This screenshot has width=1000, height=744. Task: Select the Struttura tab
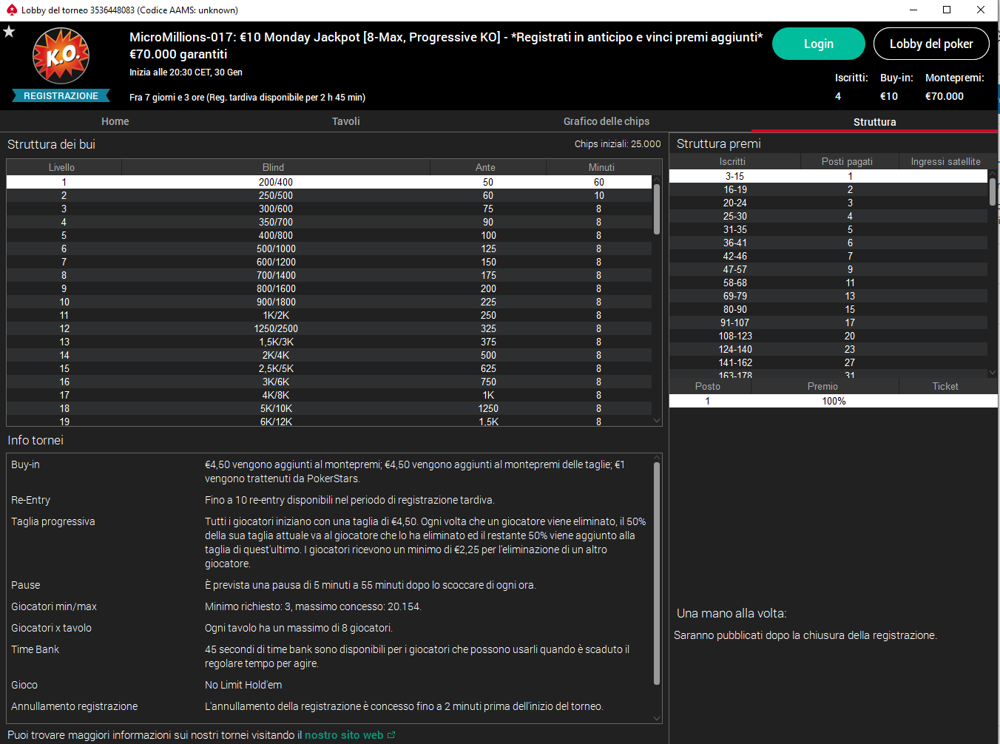coord(874,122)
